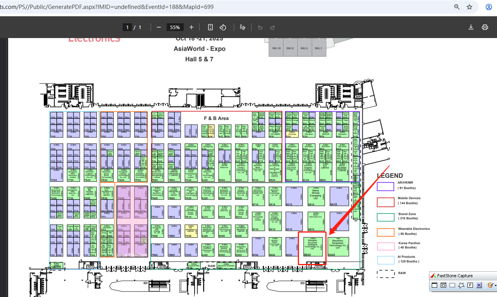
Task: FastStone: capture scrolling window
Action: (479, 285)
